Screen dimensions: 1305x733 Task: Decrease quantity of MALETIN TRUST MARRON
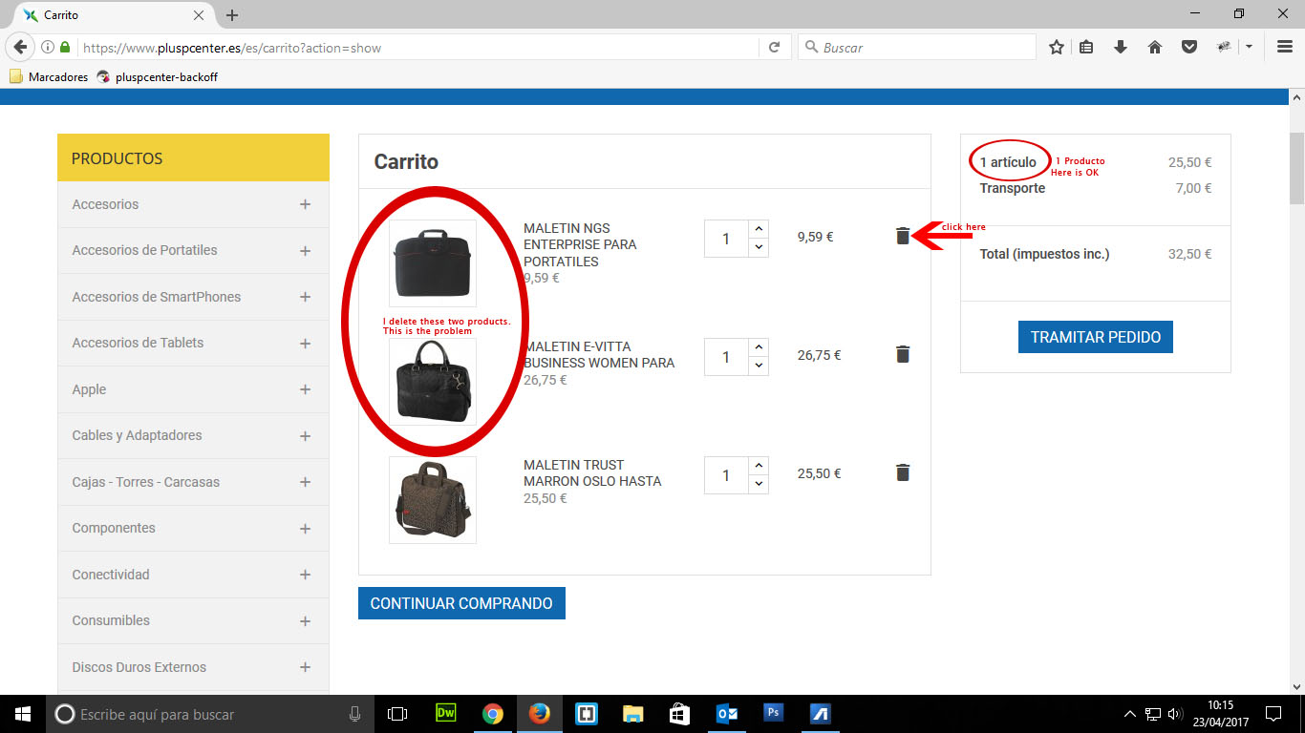[759, 484]
